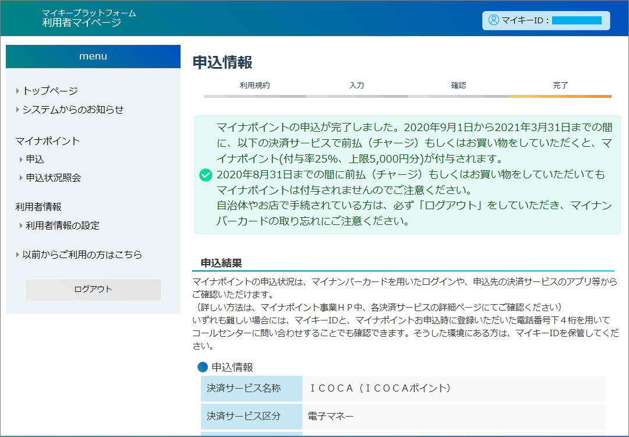The width and height of the screenshot is (629, 437).
Task: Click the 決済サービス区分 table label
Action: tap(252, 416)
